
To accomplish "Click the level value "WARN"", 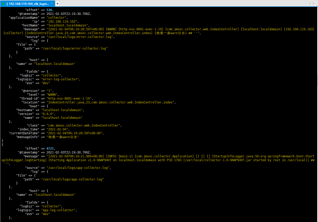I will pos(52,95).
